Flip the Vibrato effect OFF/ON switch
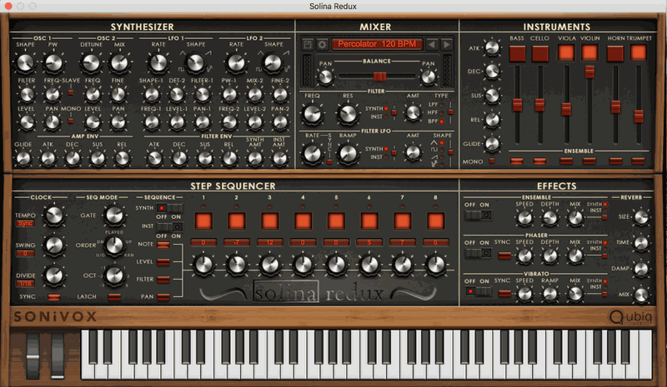 click(478, 291)
